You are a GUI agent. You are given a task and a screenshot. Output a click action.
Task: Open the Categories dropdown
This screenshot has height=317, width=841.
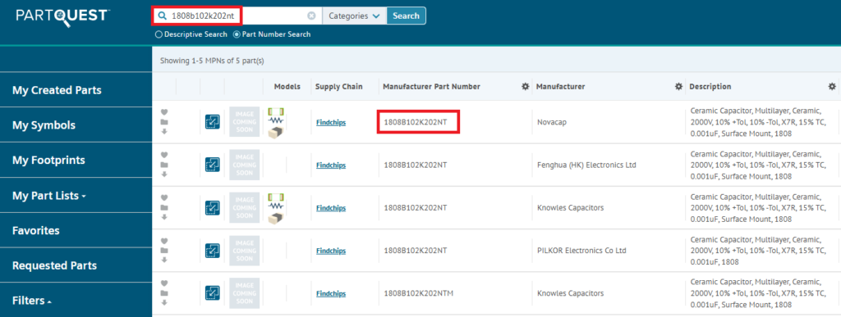[x=354, y=16]
